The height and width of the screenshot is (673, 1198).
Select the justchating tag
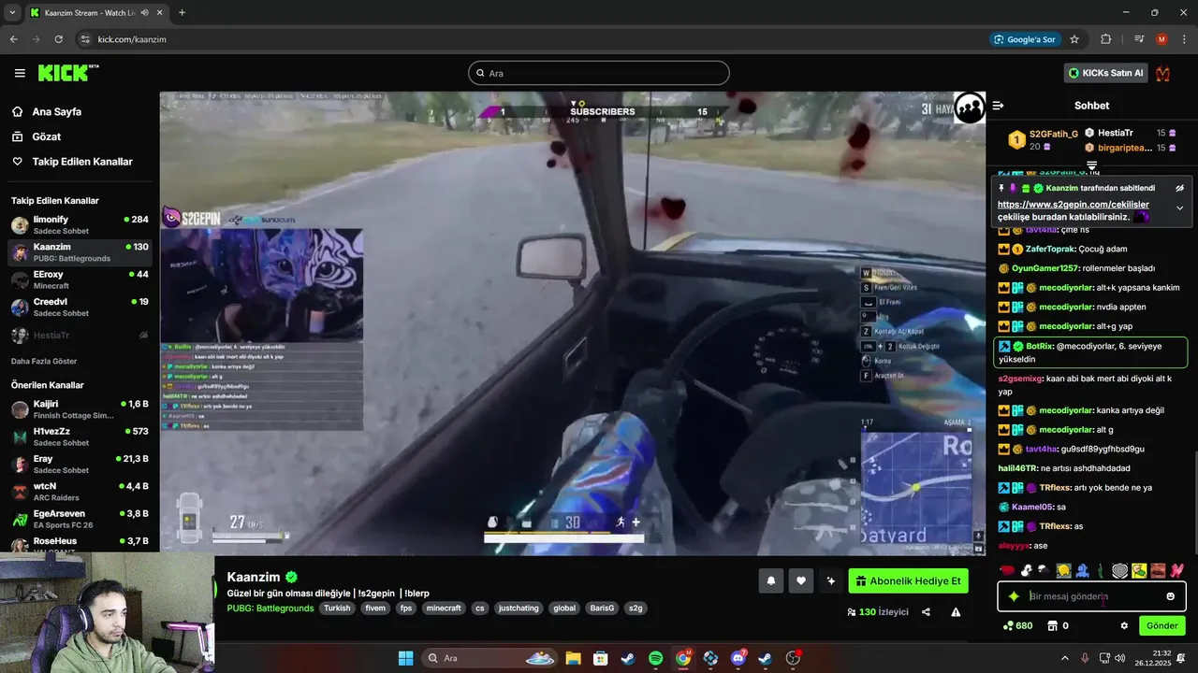(x=519, y=609)
